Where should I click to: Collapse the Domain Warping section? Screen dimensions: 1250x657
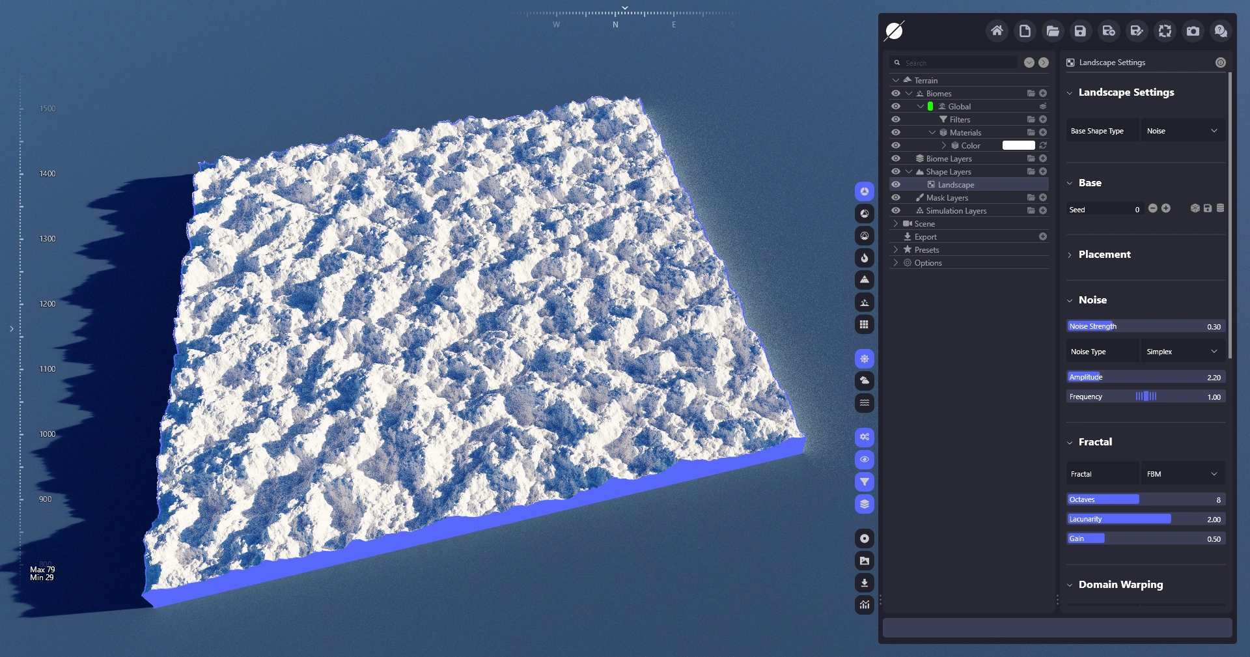click(1069, 585)
